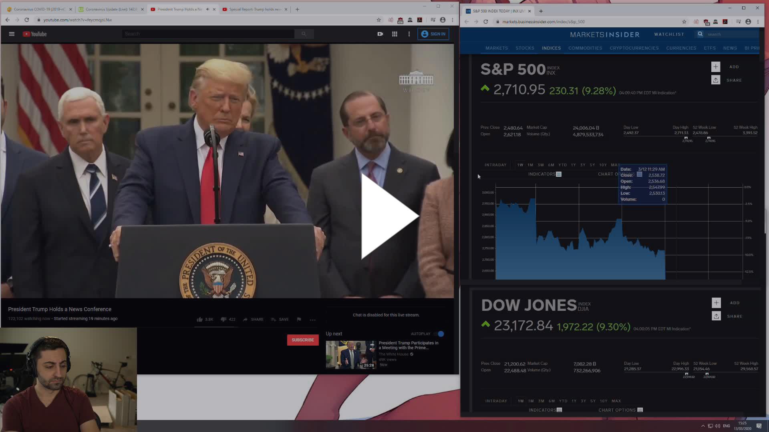The height and width of the screenshot is (432, 769).
Task: Open a new tab in the YouTube browser window
Action: (x=297, y=9)
